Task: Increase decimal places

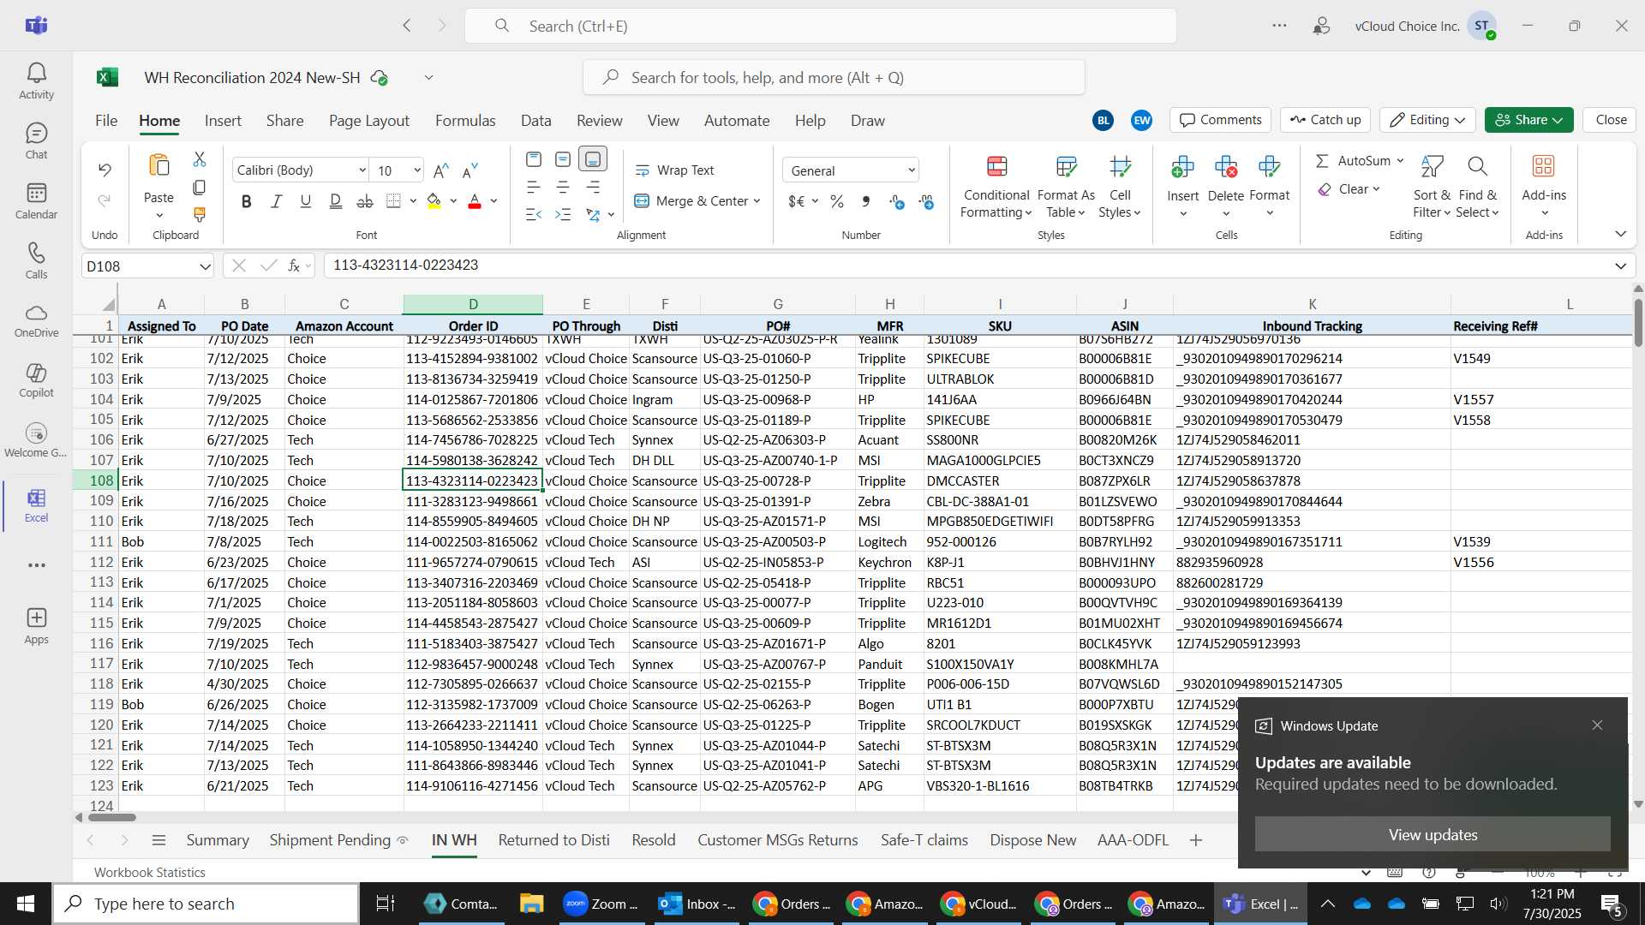Action: 897,201
